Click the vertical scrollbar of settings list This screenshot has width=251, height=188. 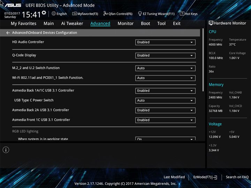[203, 60]
